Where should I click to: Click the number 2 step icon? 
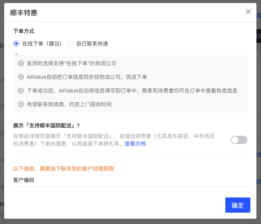coord(21,77)
